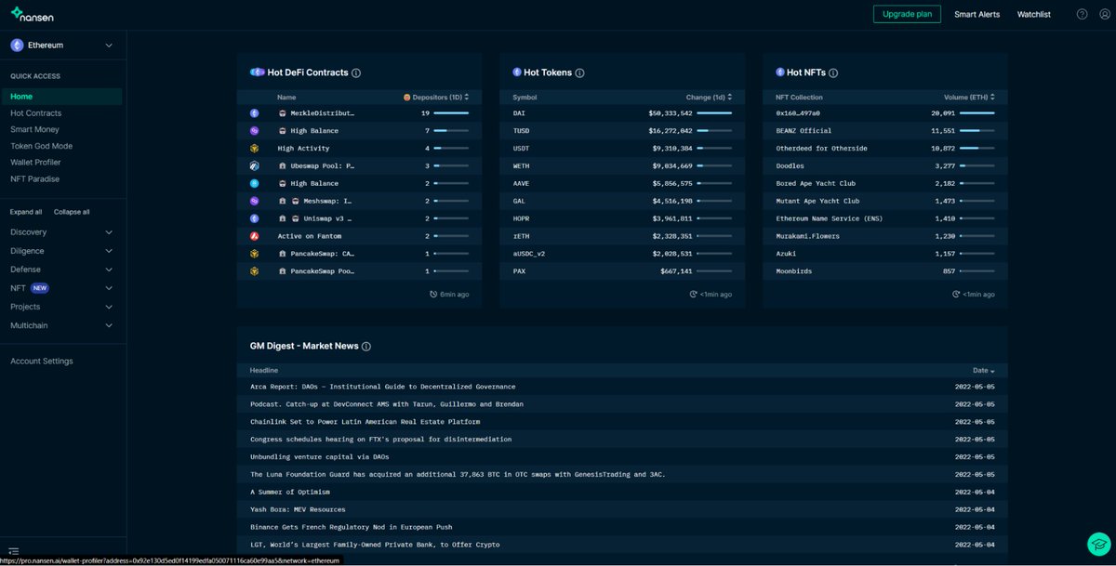Click refresh clock icon under Hot NFTs
Image resolution: width=1116 pixels, height=566 pixels.
956,294
